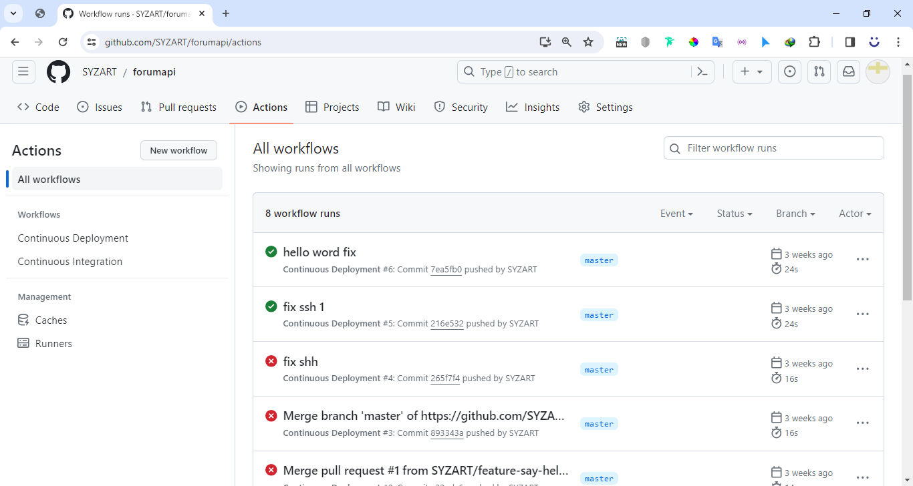Screen dimensions: 913x486
Task: Click the page vertical scrollbar
Action: coord(907,187)
